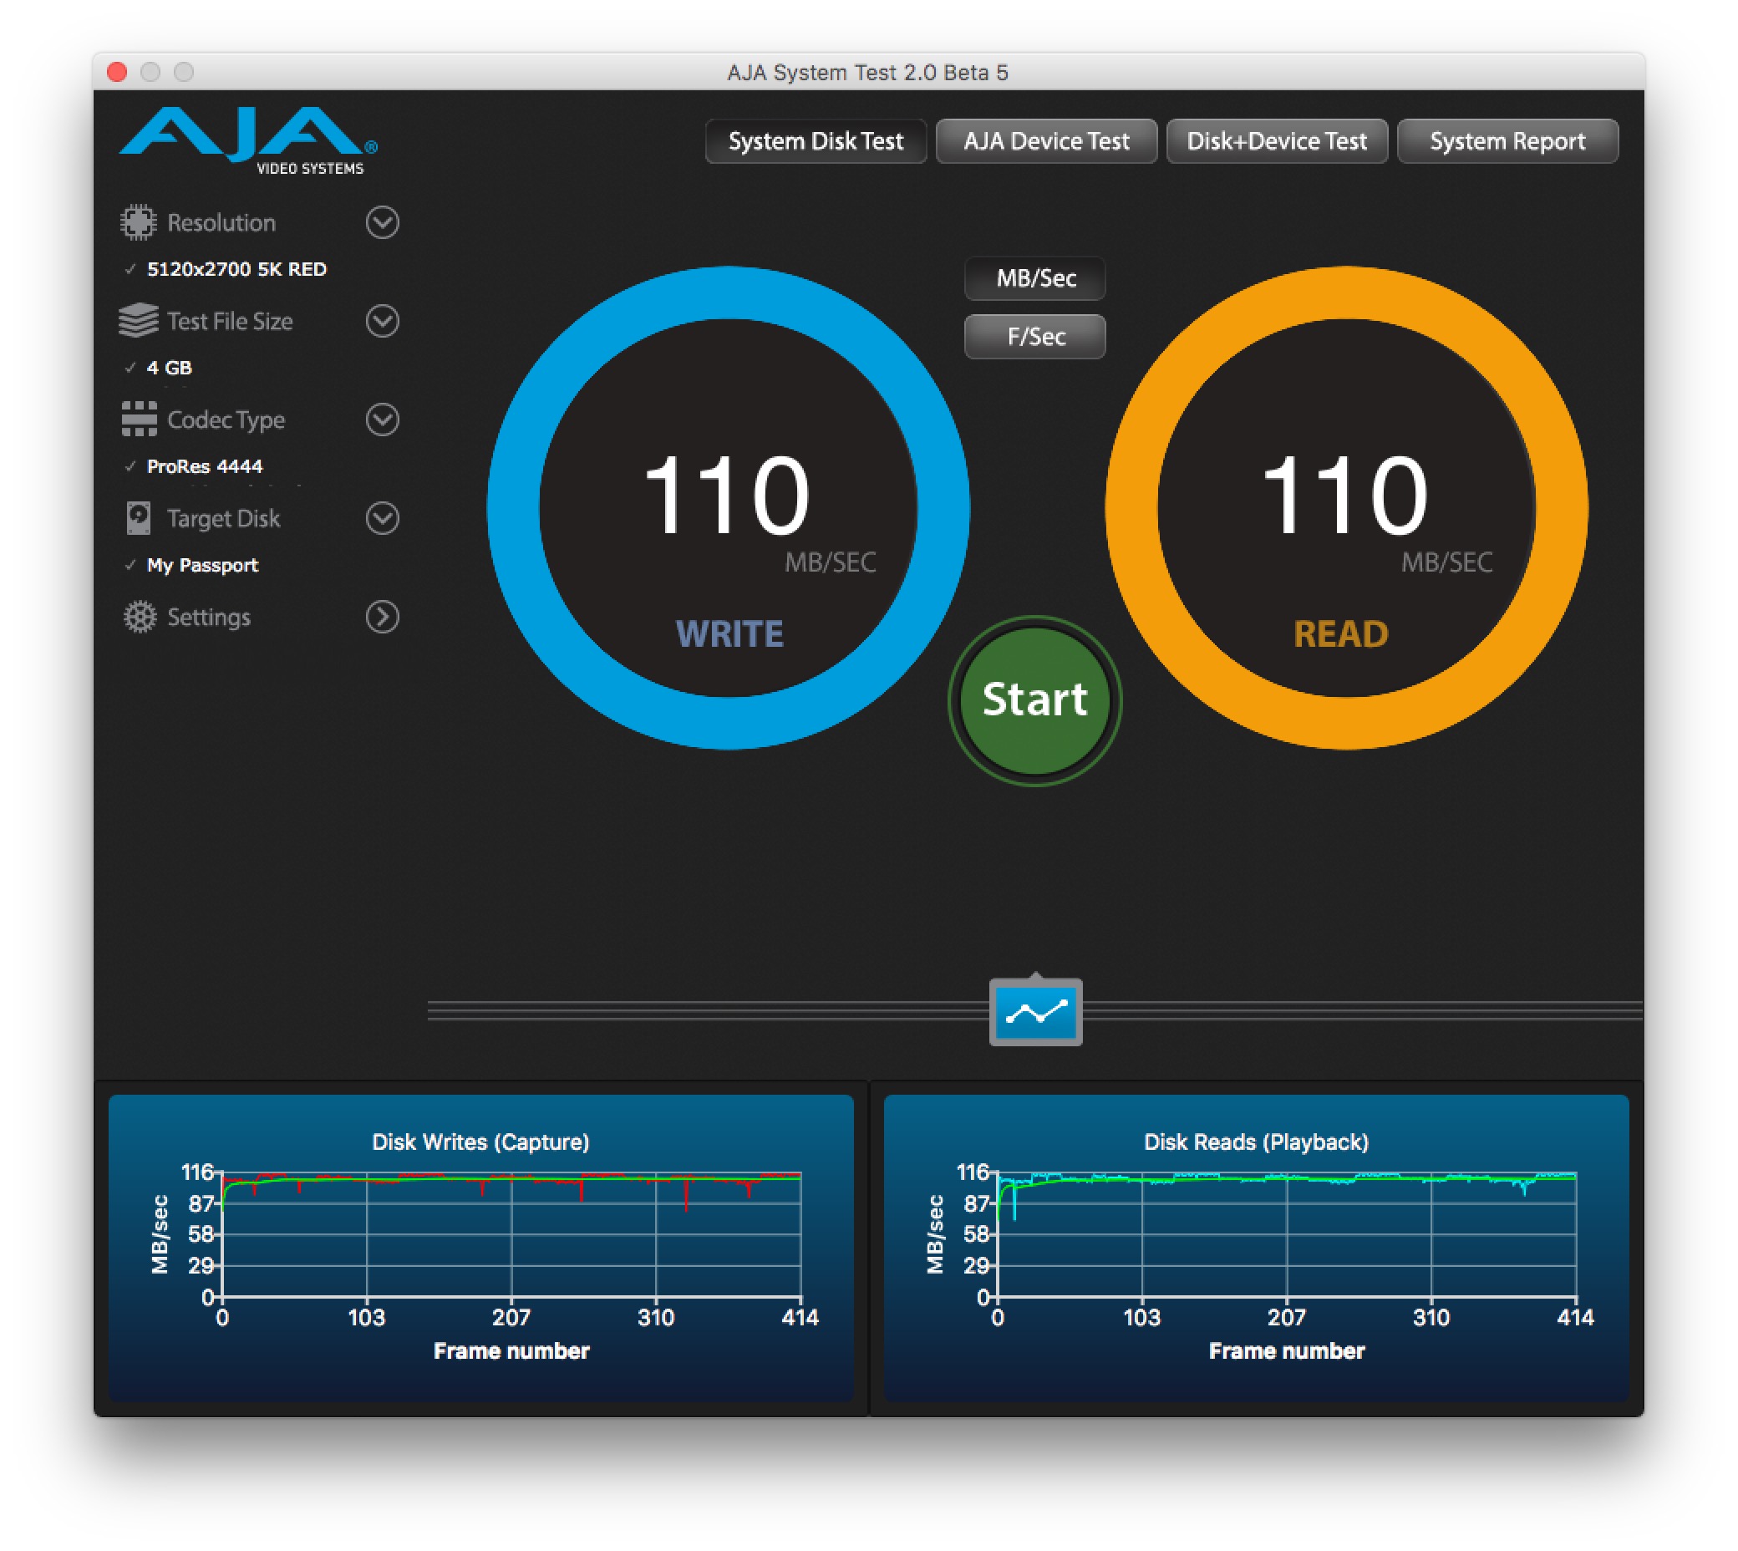
Task: Open the Settings chevron arrow
Action: coord(383,617)
